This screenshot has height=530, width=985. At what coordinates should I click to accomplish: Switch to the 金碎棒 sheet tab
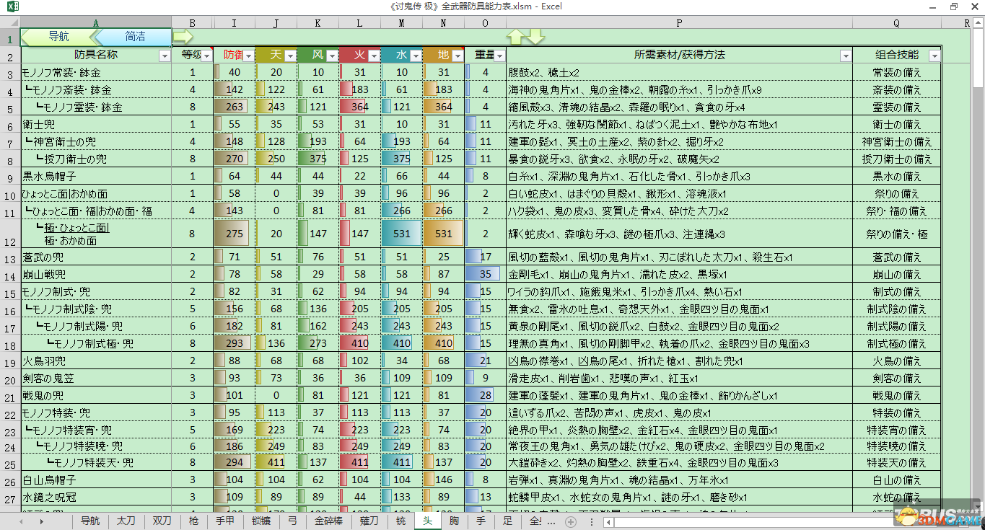(x=328, y=521)
